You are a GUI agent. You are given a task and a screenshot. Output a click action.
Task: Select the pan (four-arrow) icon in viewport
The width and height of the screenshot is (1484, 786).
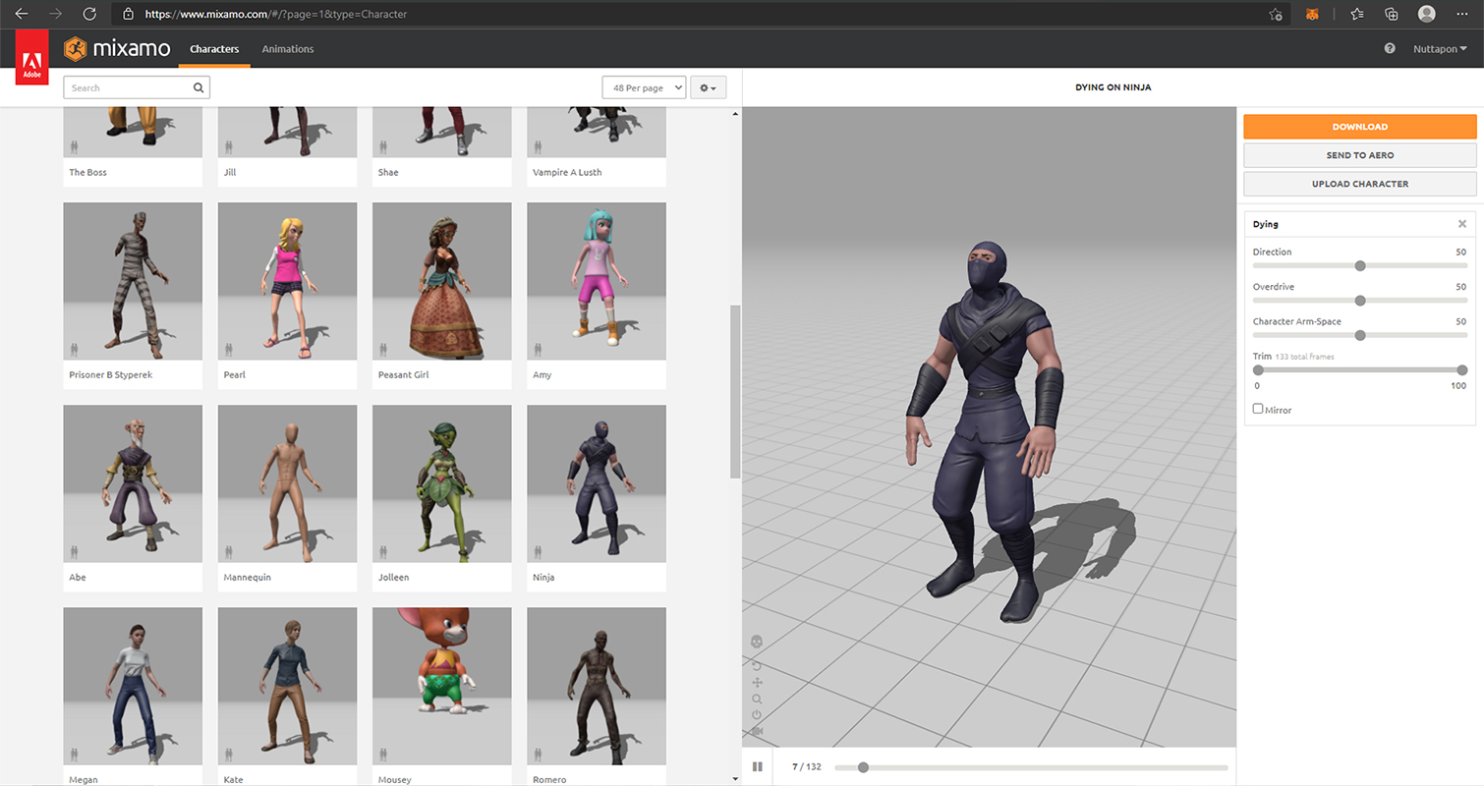pyautogui.click(x=757, y=683)
